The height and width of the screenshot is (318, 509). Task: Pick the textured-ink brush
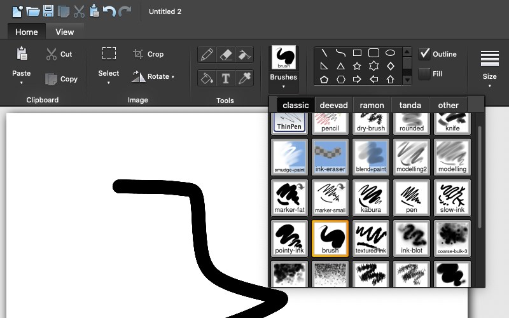click(x=371, y=238)
